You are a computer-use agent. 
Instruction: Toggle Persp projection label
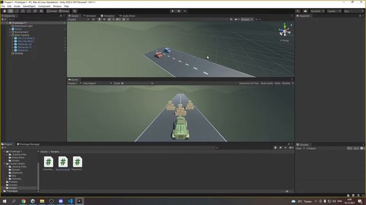click(x=285, y=40)
